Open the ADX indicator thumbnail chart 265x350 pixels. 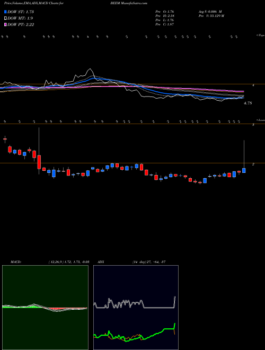point(136,308)
